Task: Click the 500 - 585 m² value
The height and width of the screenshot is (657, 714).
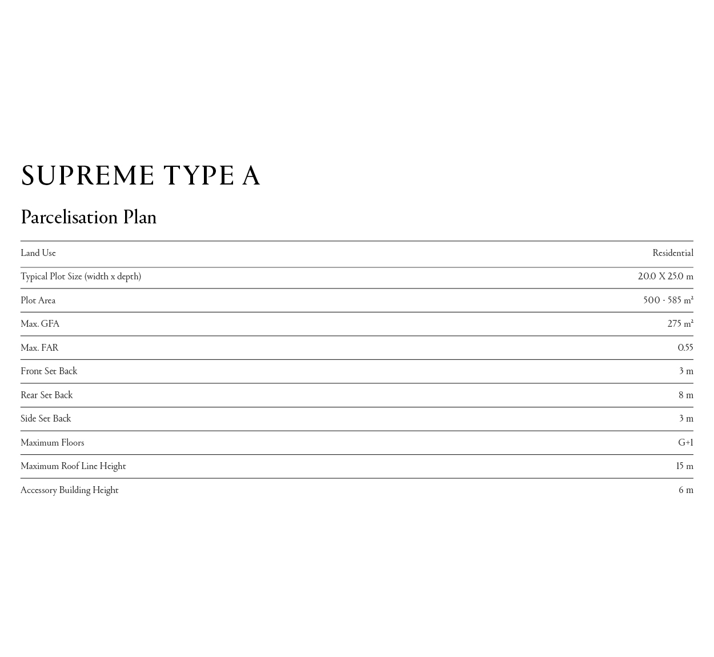Action: click(x=668, y=301)
